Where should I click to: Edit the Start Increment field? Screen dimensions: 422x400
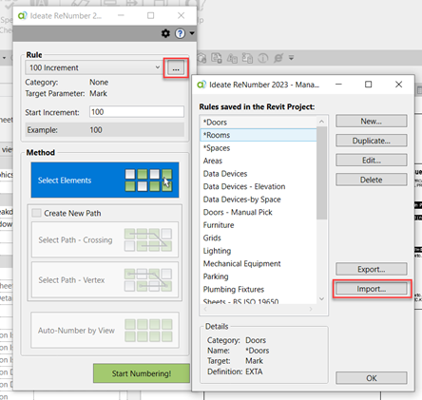coord(137,112)
